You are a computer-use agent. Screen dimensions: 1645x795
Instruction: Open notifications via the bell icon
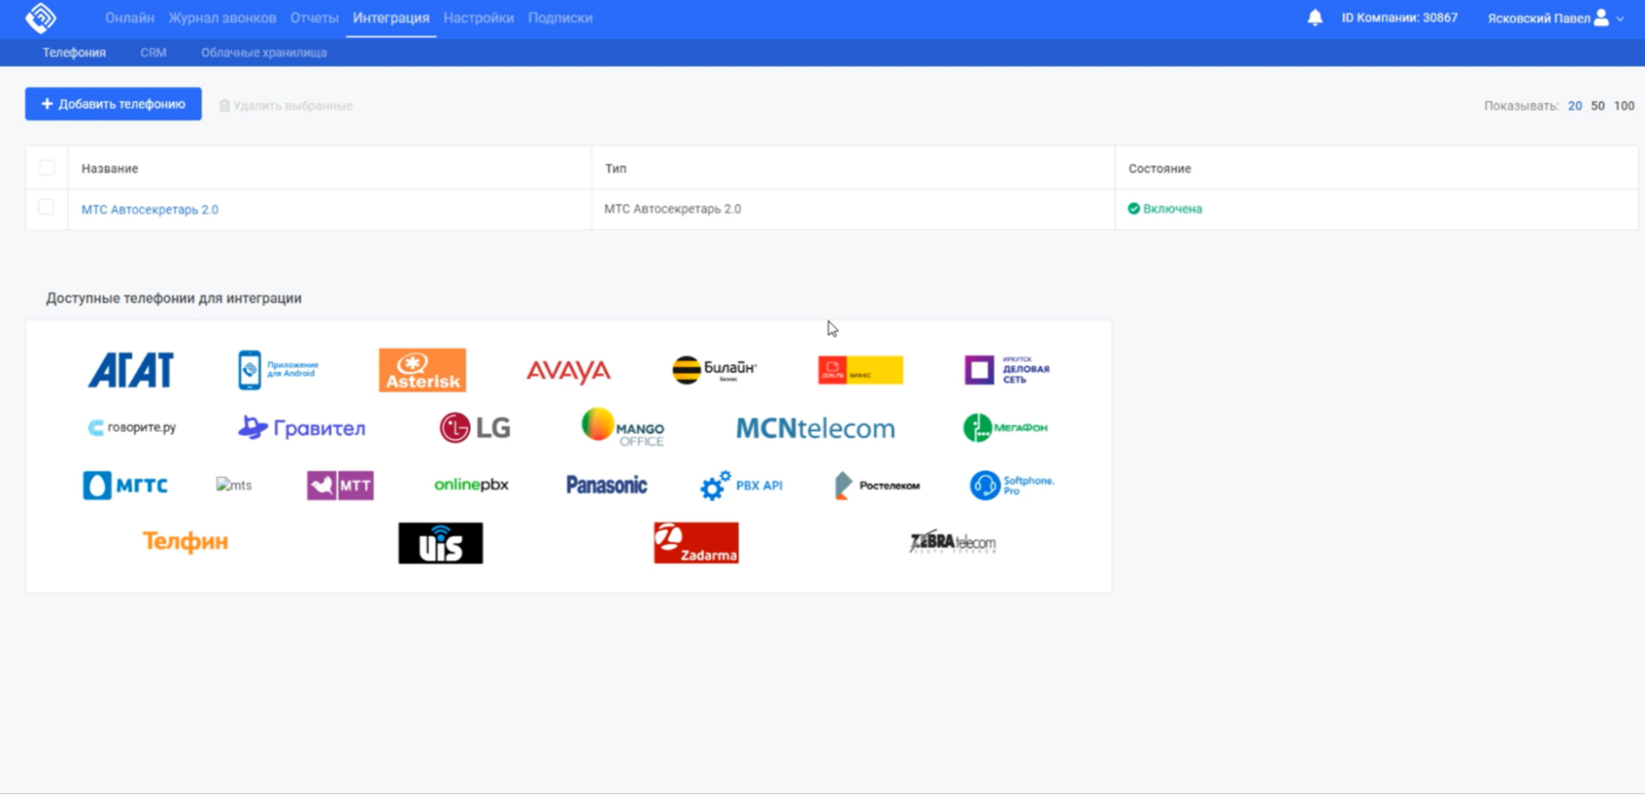(x=1315, y=18)
